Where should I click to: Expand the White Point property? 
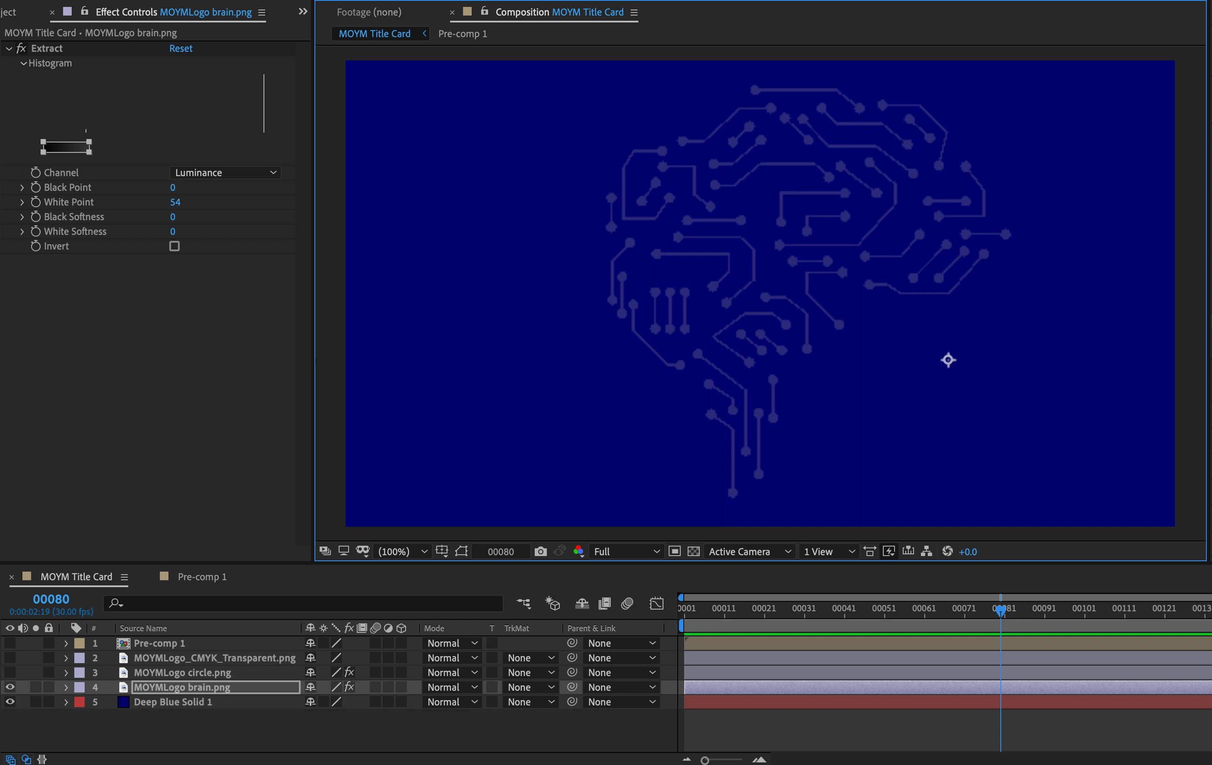[x=22, y=202]
